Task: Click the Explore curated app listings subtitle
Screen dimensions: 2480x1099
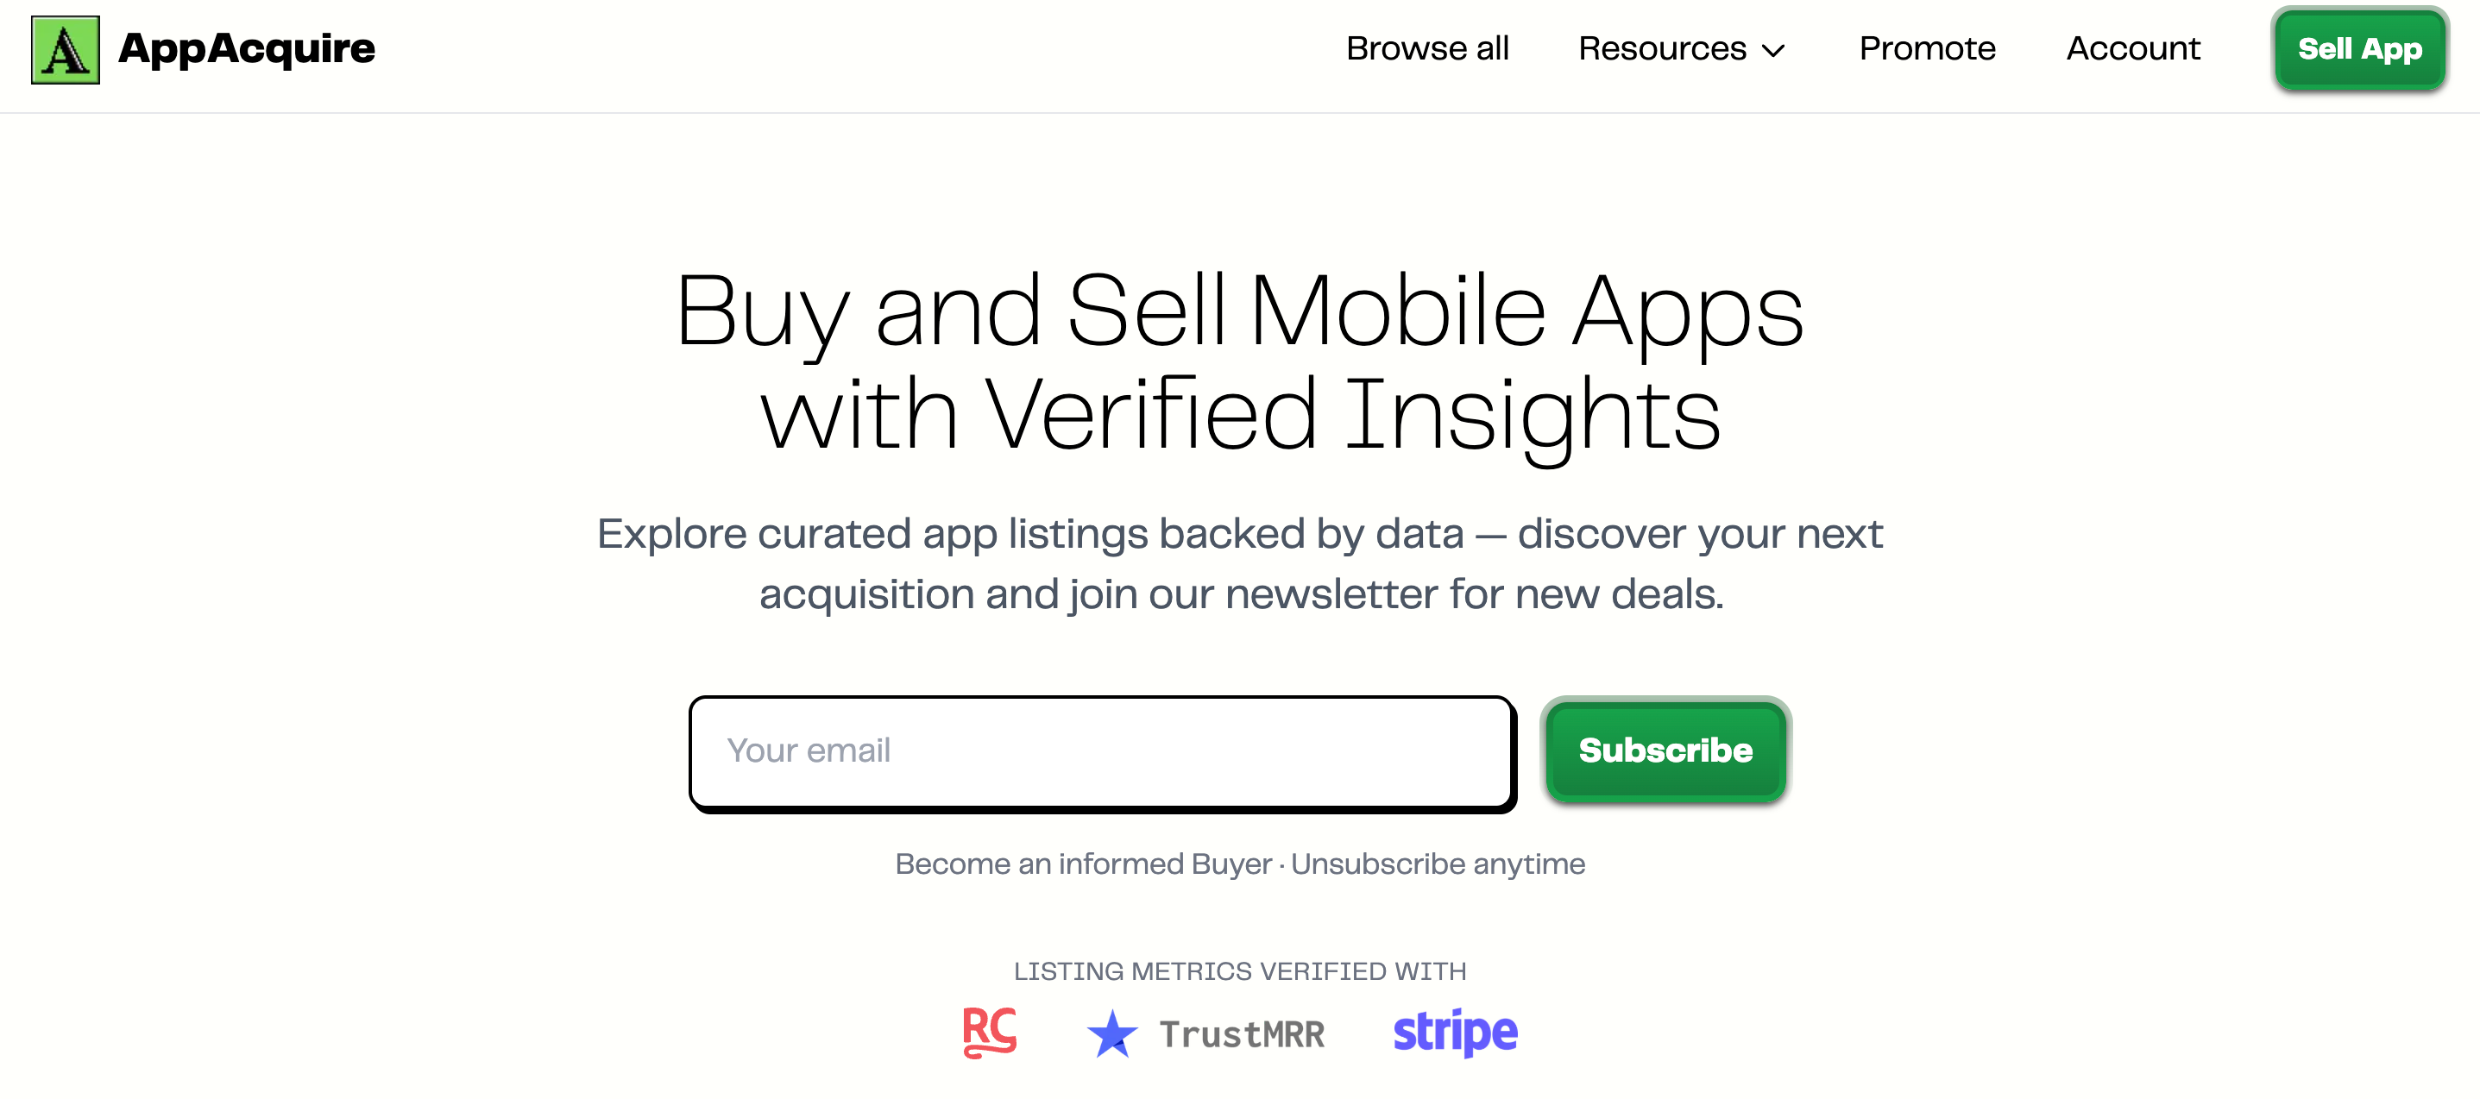Action: [x=1240, y=563]
